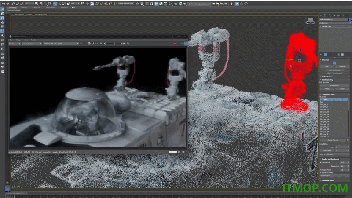Click the Hide Unselected button
Viewport: 352px width, 198px height.
click(334, 70)
